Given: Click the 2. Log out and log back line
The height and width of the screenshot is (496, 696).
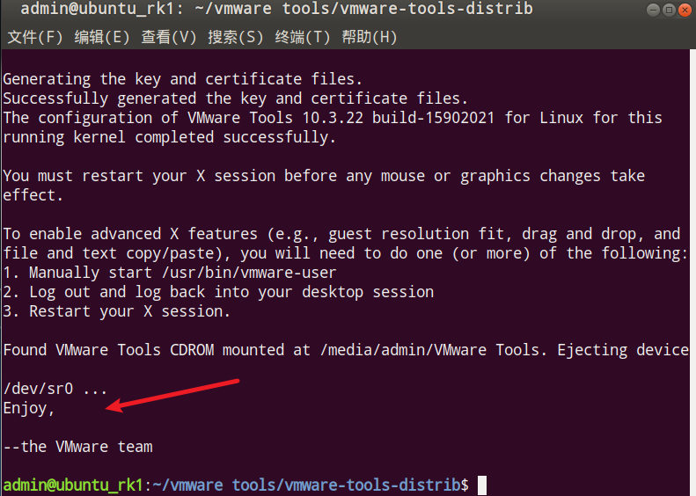Looking at the screenshot, I should [x=217, y=292].
